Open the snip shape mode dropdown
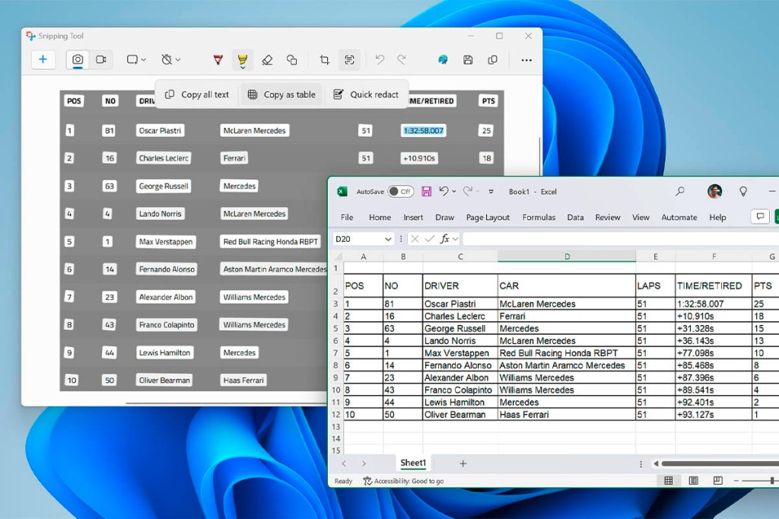The width and height of the screenshot is (779, 519). [x=136, y=59]
